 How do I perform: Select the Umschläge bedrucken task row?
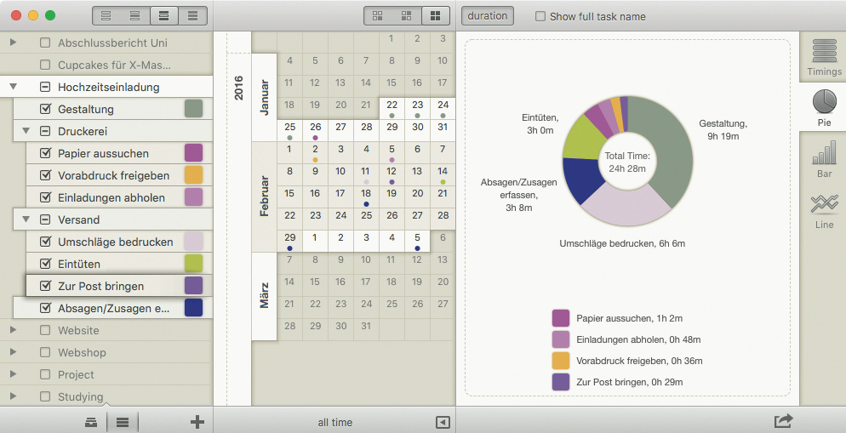point(118,242)
